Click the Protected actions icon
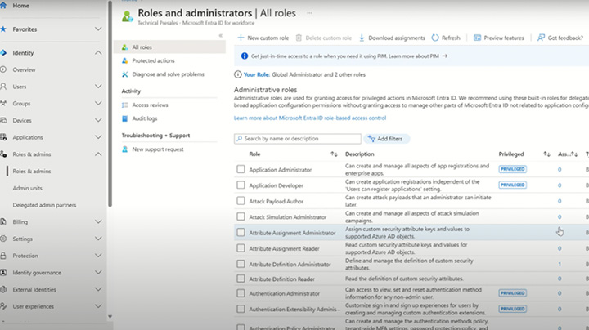The width and height of the screenshot is (589, 330). [x=124, y=60]
